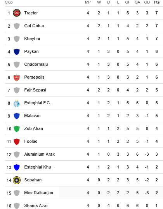This screenshot has height=209, width=163.
Task: Click the Sepahan yellow-black logo
Action: (17, 180)
